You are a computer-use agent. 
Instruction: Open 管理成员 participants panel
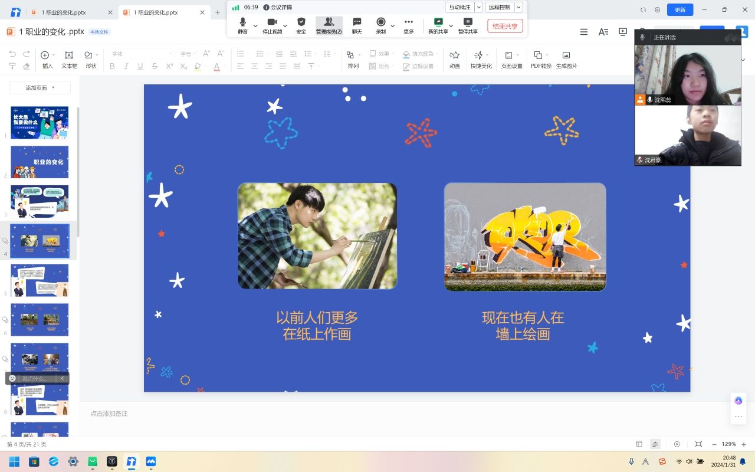(329, 22)
